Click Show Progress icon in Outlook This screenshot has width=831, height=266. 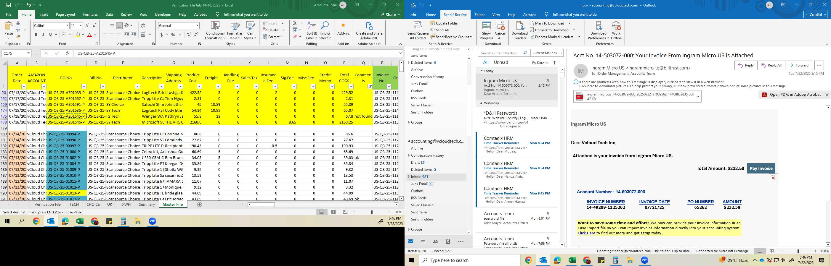click(x=486, y=31)
